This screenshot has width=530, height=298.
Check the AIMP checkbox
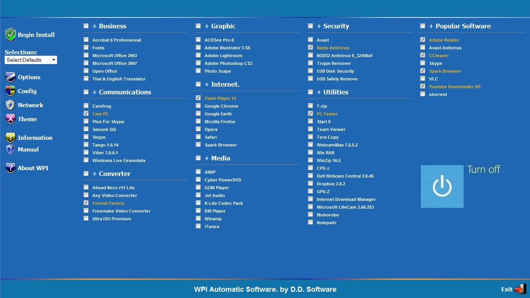pyautogui.click(x=198, y=172)
